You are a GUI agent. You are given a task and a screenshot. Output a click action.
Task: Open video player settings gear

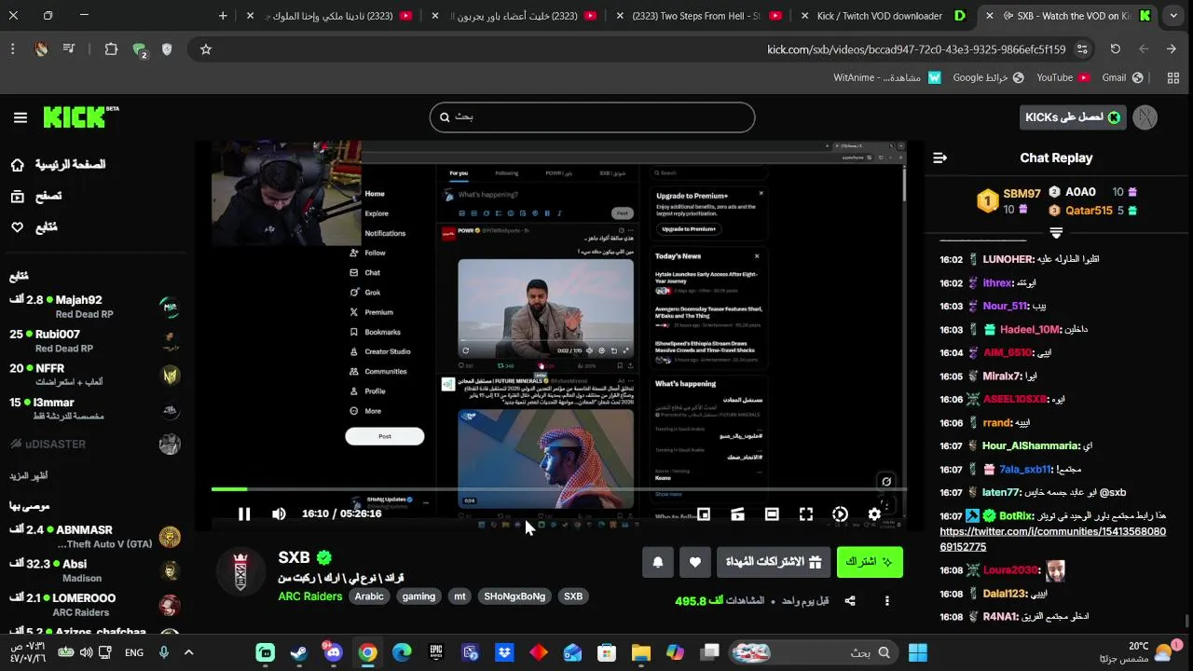coord(874,514)
